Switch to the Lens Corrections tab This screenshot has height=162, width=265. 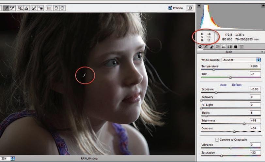point(229,46)
